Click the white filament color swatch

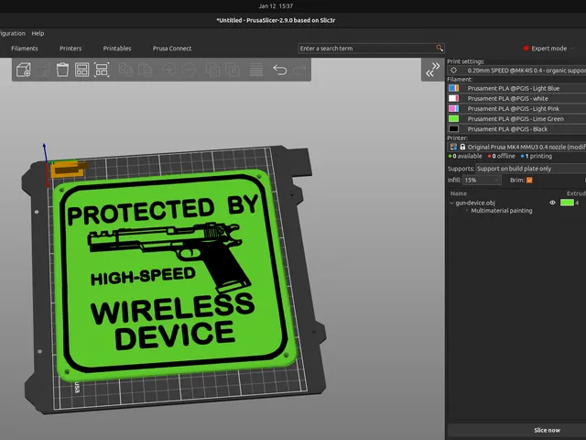click(453, 98)
